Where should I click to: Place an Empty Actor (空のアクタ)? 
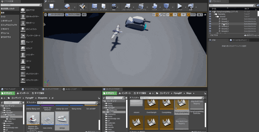pos(30,10)
